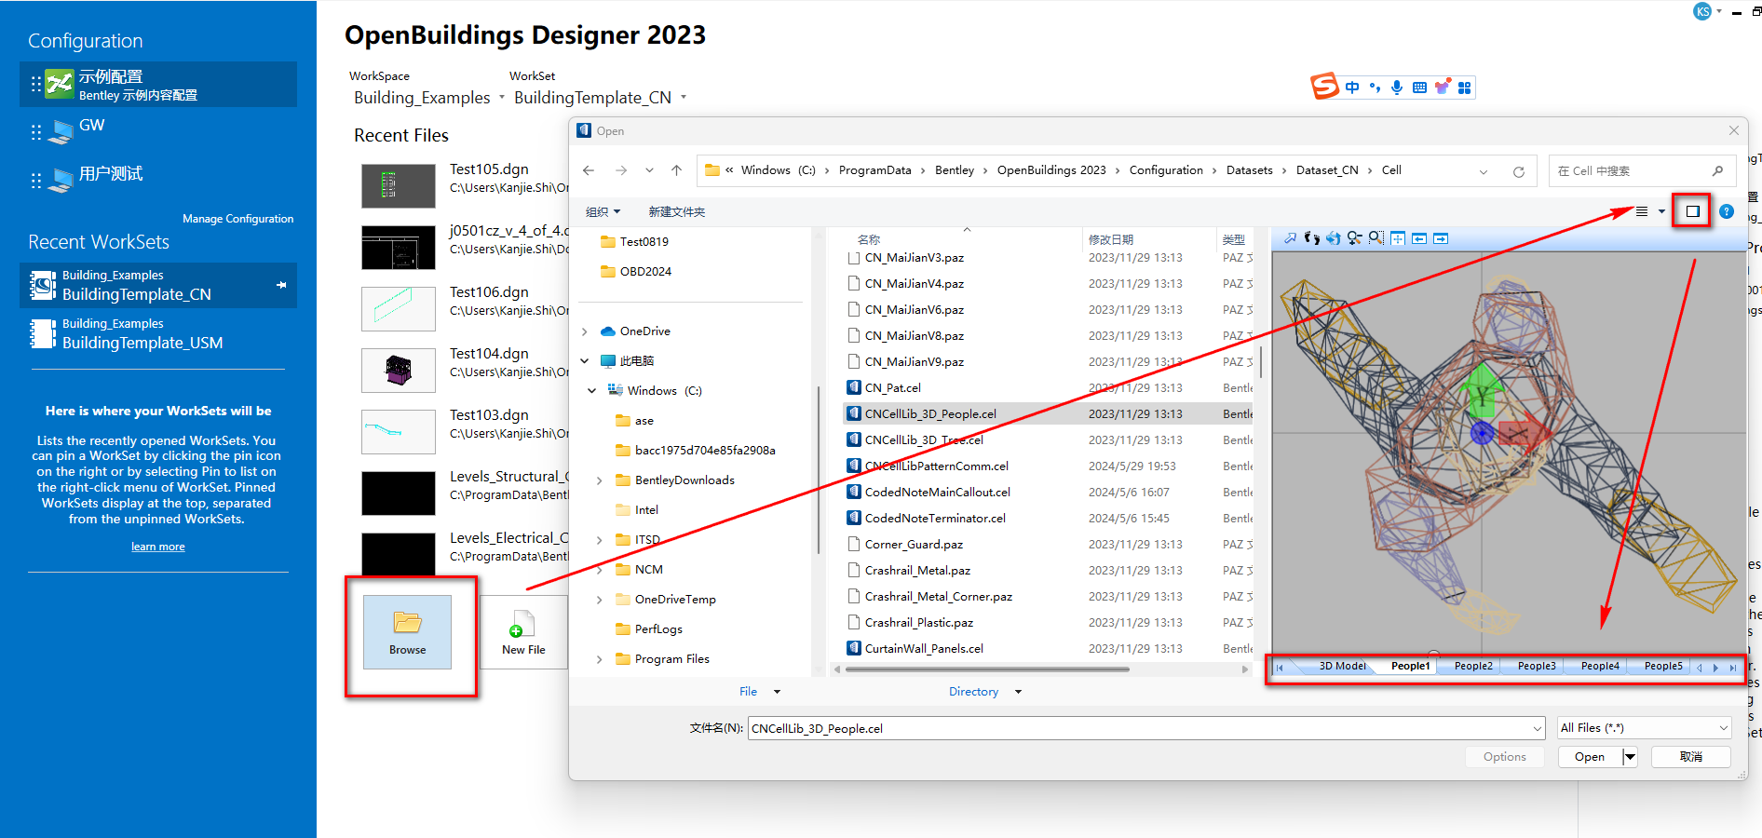Click the Open button
The width and height of the screenshot is (1762, 838).
[1589, 757]
